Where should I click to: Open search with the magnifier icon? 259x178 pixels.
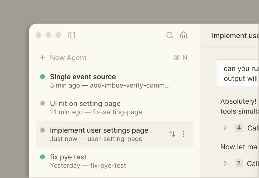tap(169, 35)
